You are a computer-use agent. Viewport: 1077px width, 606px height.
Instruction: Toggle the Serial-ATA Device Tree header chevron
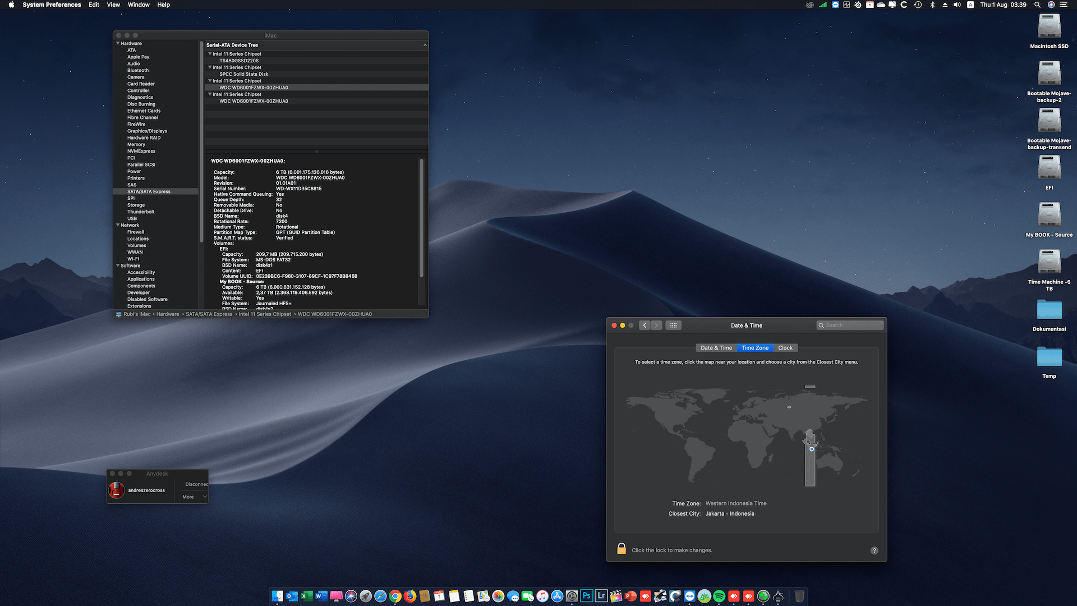pos(425,45)
